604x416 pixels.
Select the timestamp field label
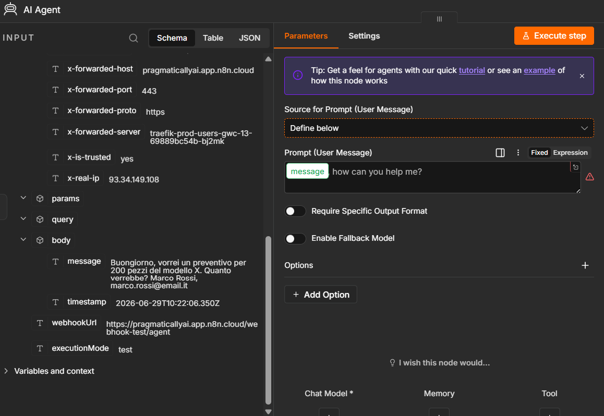tap(87, 302)
